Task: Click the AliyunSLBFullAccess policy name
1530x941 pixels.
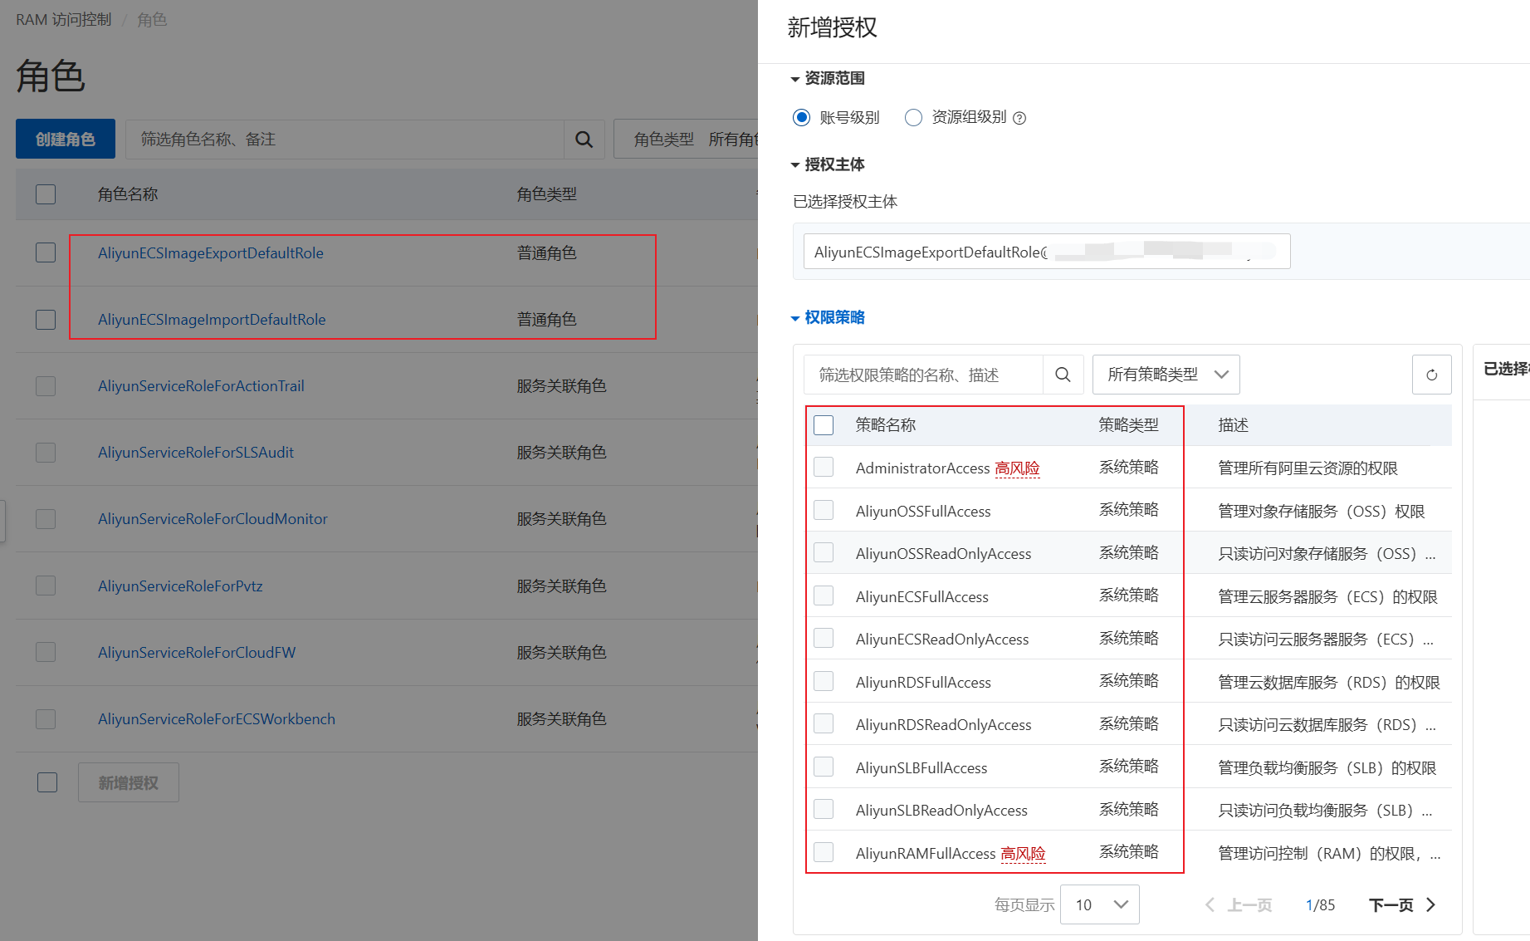Action: pyautogui.click(x=921, y=768)
